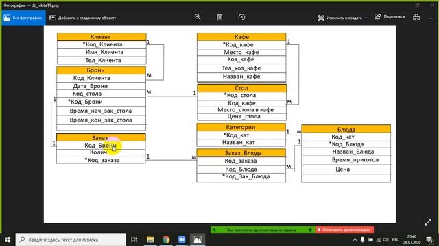This screenshot has height=246, width=439.
Task: Click the Заказ table header
Action: click(101, 137)
